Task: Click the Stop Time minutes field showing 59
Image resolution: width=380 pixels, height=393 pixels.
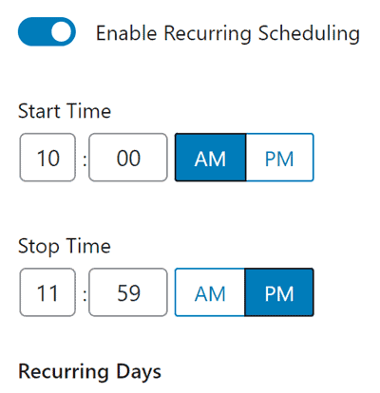Action: pos(128,292)
